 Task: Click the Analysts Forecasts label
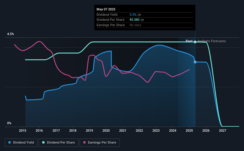tap(212, 41)
